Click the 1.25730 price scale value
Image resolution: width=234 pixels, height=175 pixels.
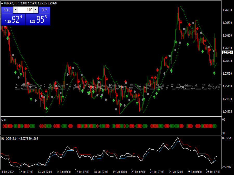point(227,61)
